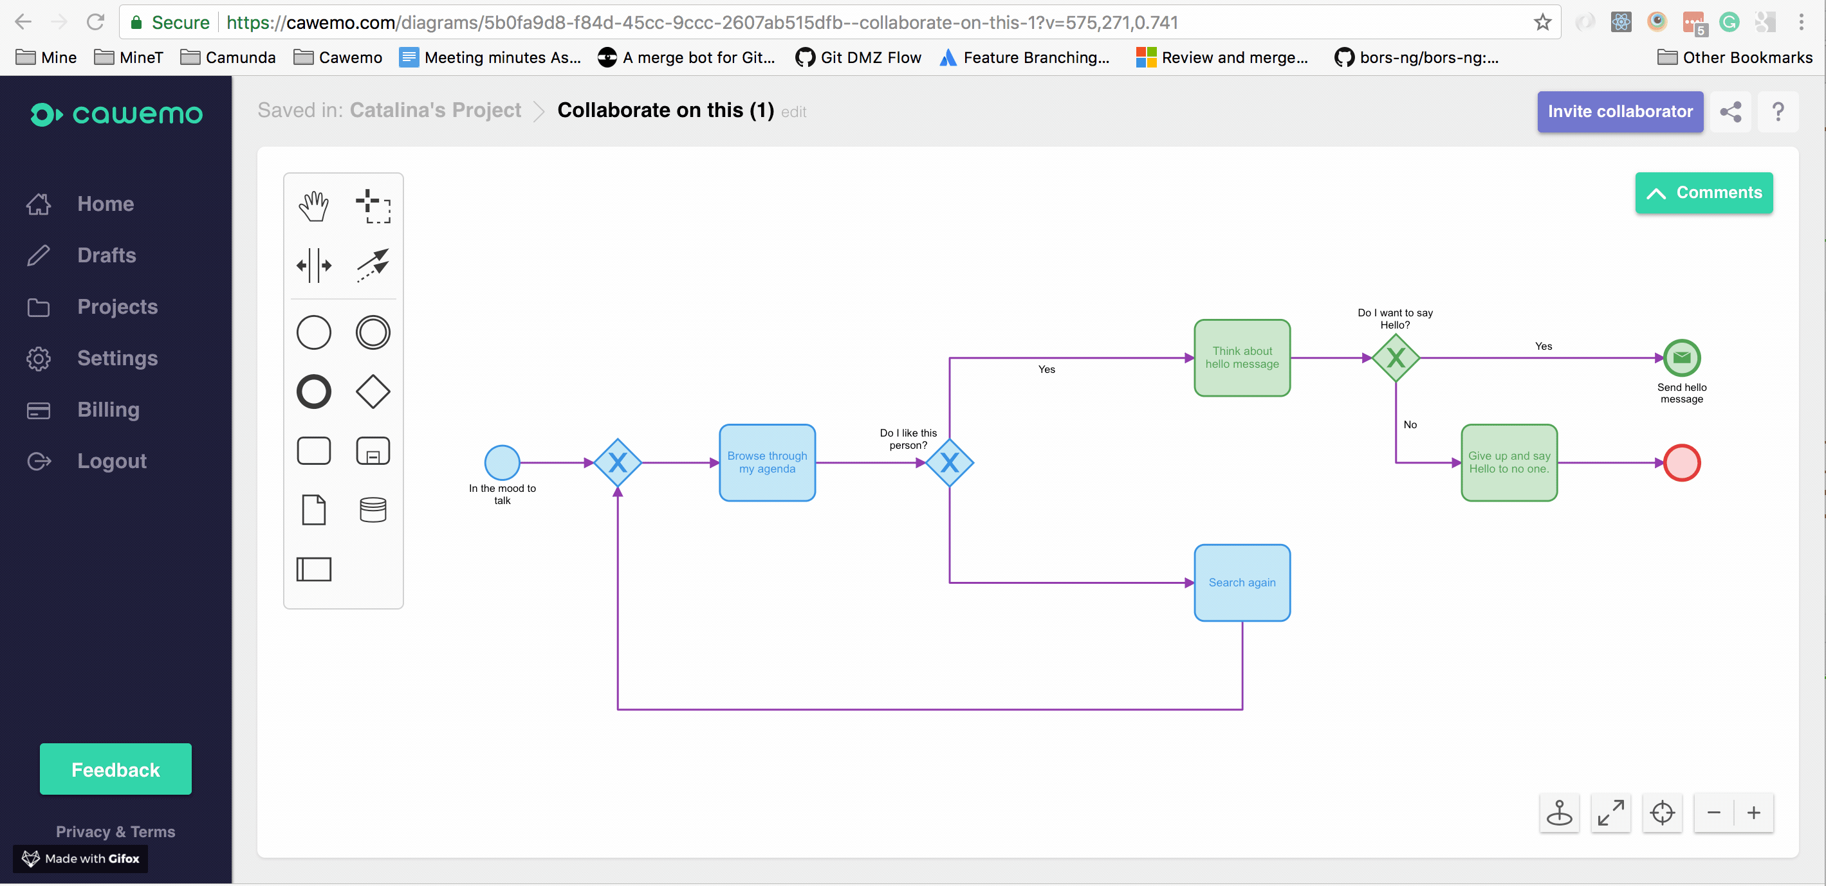This screenshot has width=1826, height=886.
Task: Activate the global connect tool
Action: (x=374, y=266)
